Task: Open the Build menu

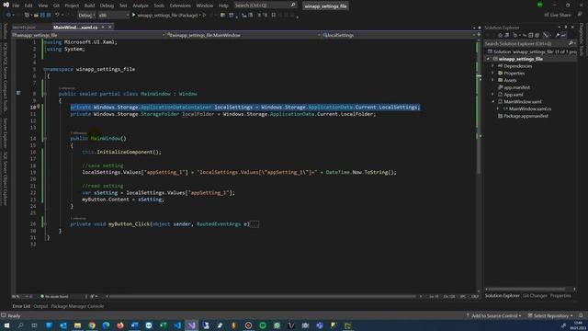Action: [89, 6]
